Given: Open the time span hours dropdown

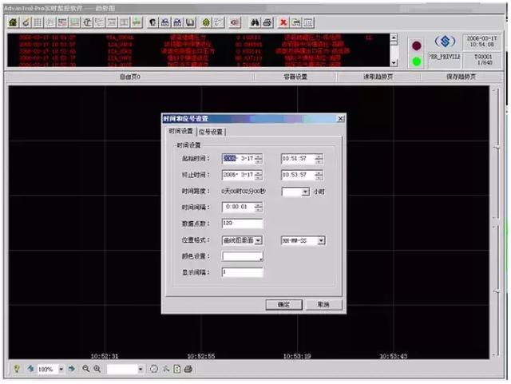Looking at the screenshot, I should [x=305, y=192].
